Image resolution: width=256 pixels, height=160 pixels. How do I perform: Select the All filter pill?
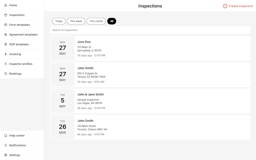(112, 21)
